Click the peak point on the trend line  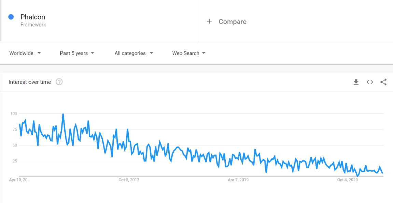pyautogui.click(x=63, y=114)
